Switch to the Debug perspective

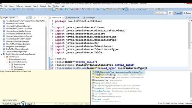click(x=187, y=13)
